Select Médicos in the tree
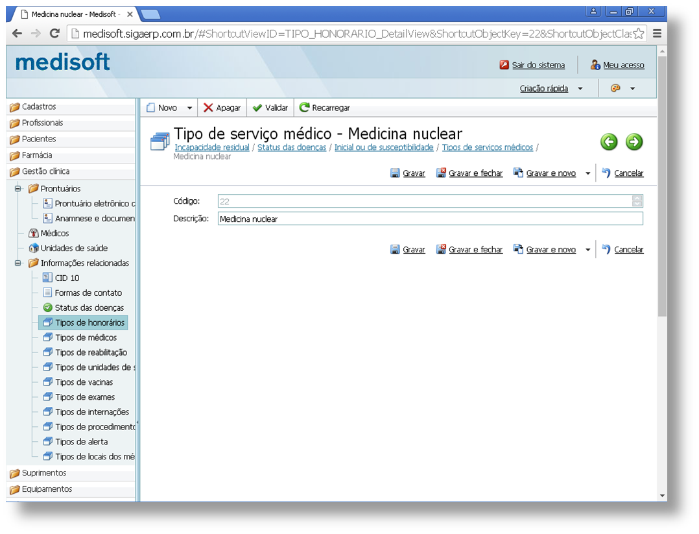 (x=49, y=234)
